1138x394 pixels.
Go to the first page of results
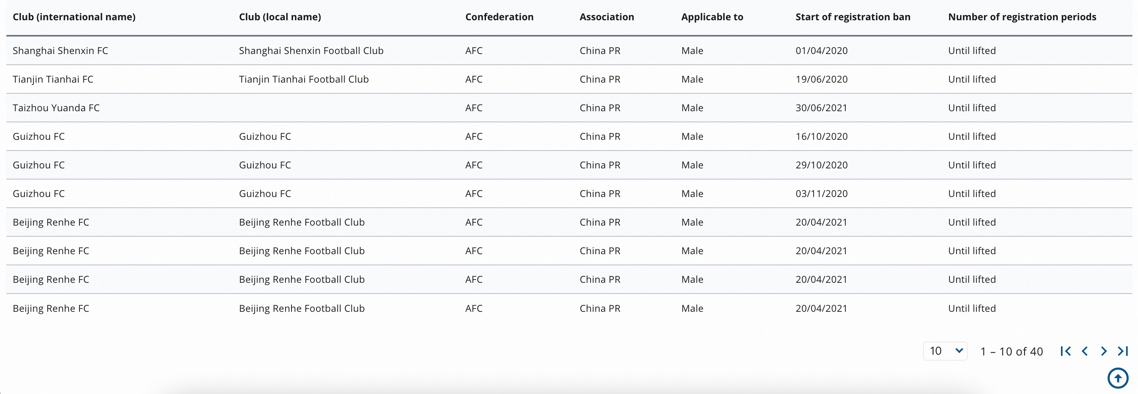pos(1066,351)
